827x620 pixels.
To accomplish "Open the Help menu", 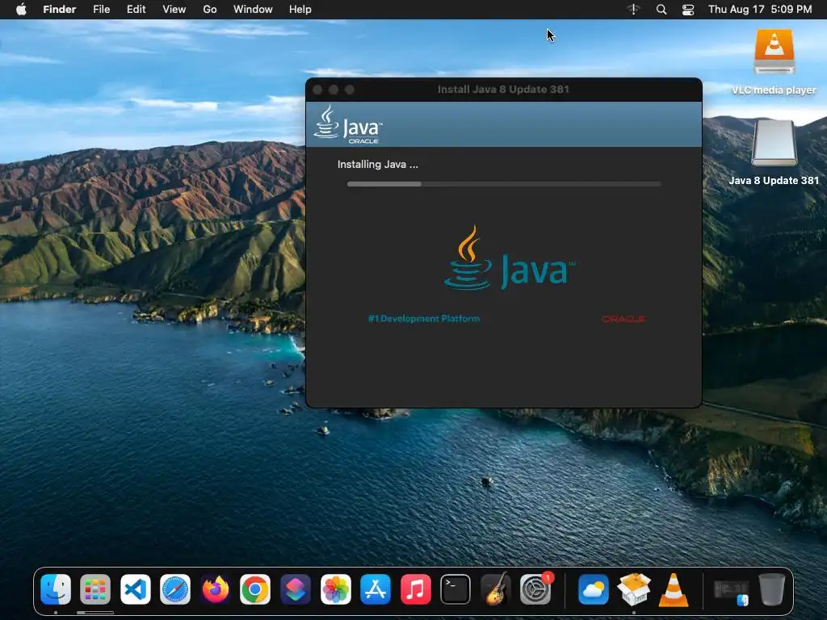I will click(x=300, y=10).
